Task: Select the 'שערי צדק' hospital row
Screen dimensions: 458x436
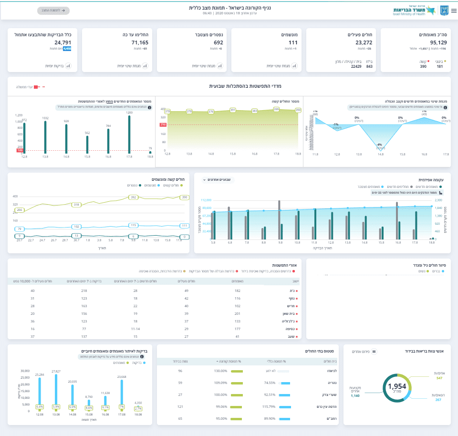Action: point(248,395)
